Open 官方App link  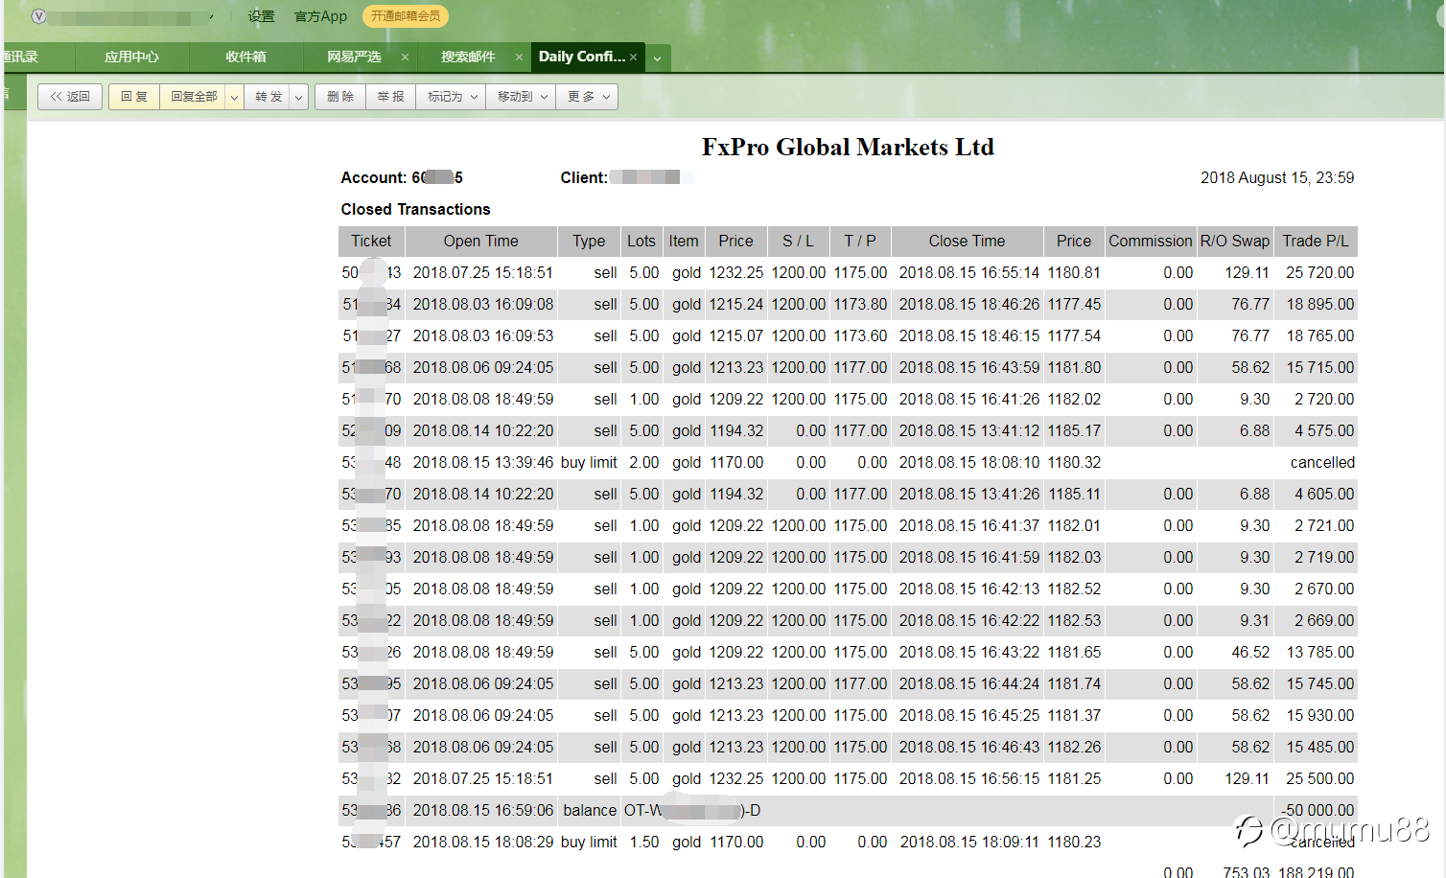click(320, 16)
